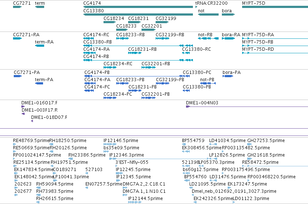Select the CG18231-RB transcript label
This screenshot has height=204, width=308.
click(142, 49)
